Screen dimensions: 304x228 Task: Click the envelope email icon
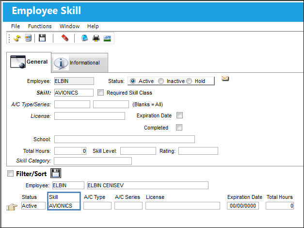[225, 79]
